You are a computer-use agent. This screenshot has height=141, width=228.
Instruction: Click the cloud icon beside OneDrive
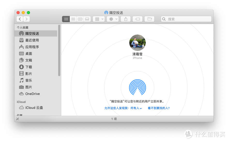(21, 94)
